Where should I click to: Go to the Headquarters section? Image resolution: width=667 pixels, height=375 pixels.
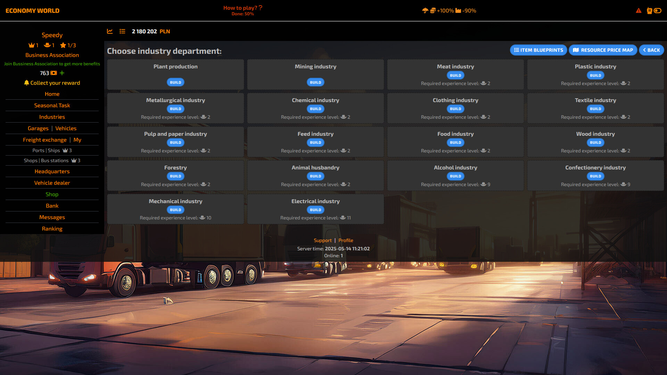[x=52, y=171]
